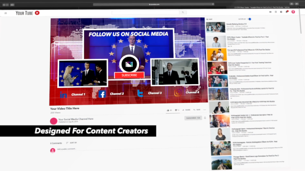305x171 pixels.
Task: Open the notifications bell with red badge
Action: point(287,12)
